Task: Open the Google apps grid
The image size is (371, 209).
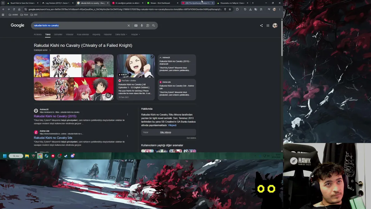Action: pyautogui.click(x=268, y=26)
